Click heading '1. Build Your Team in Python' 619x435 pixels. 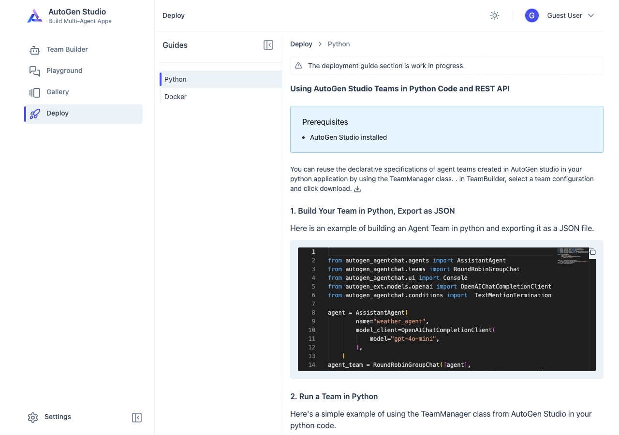pyautogui.click(x=372, y=211)
